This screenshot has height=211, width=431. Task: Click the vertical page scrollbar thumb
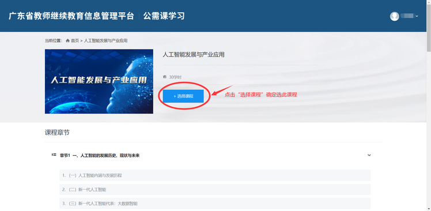pos(429,26)
